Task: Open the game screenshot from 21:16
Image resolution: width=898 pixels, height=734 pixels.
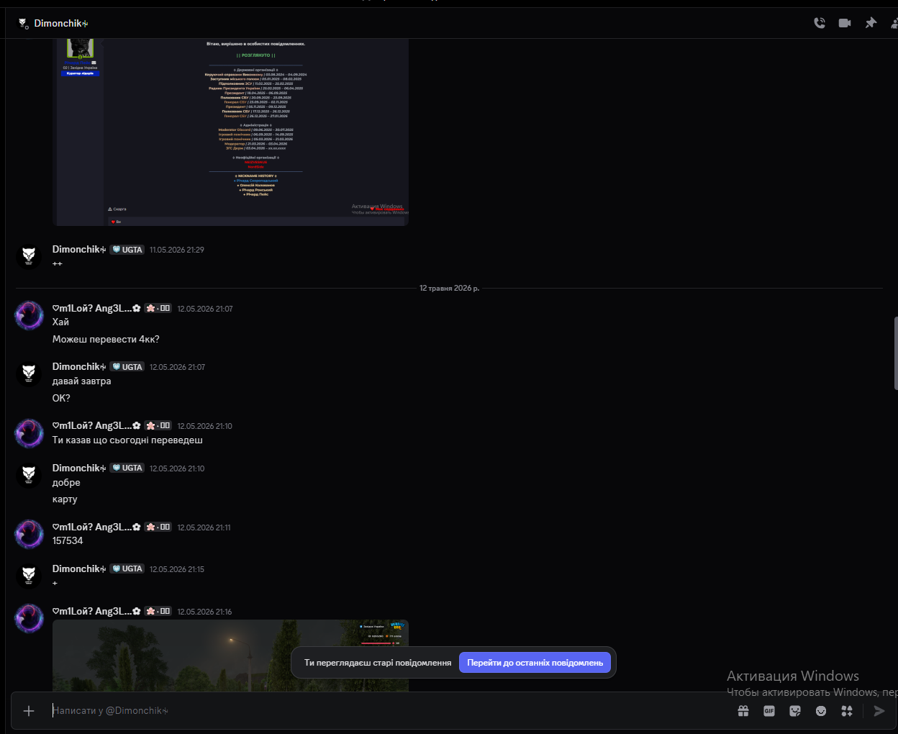Action: pos(231,656)
